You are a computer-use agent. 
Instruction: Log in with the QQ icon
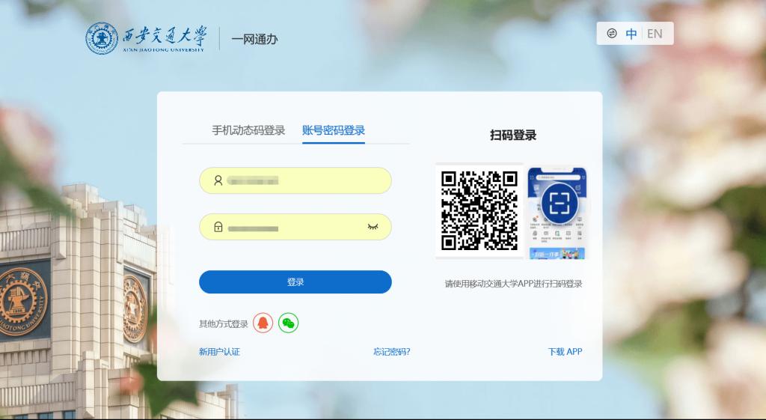click(263, 323)
